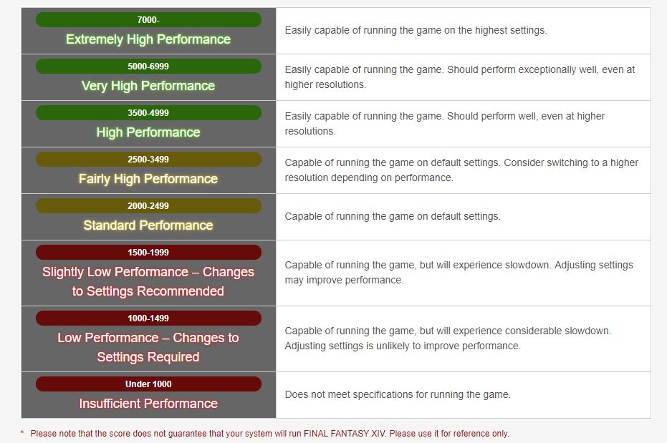Click Low Performance – Changes to Settings Required

(148, 347)
